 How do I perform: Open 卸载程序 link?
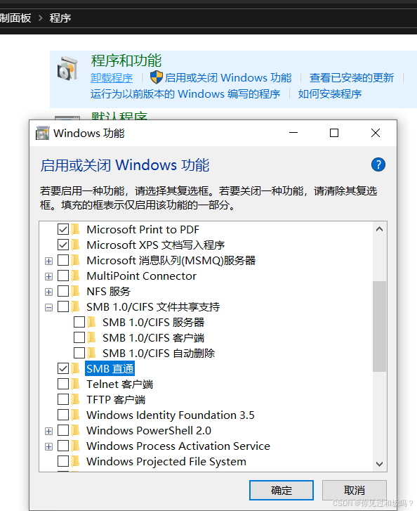(112, 78)
